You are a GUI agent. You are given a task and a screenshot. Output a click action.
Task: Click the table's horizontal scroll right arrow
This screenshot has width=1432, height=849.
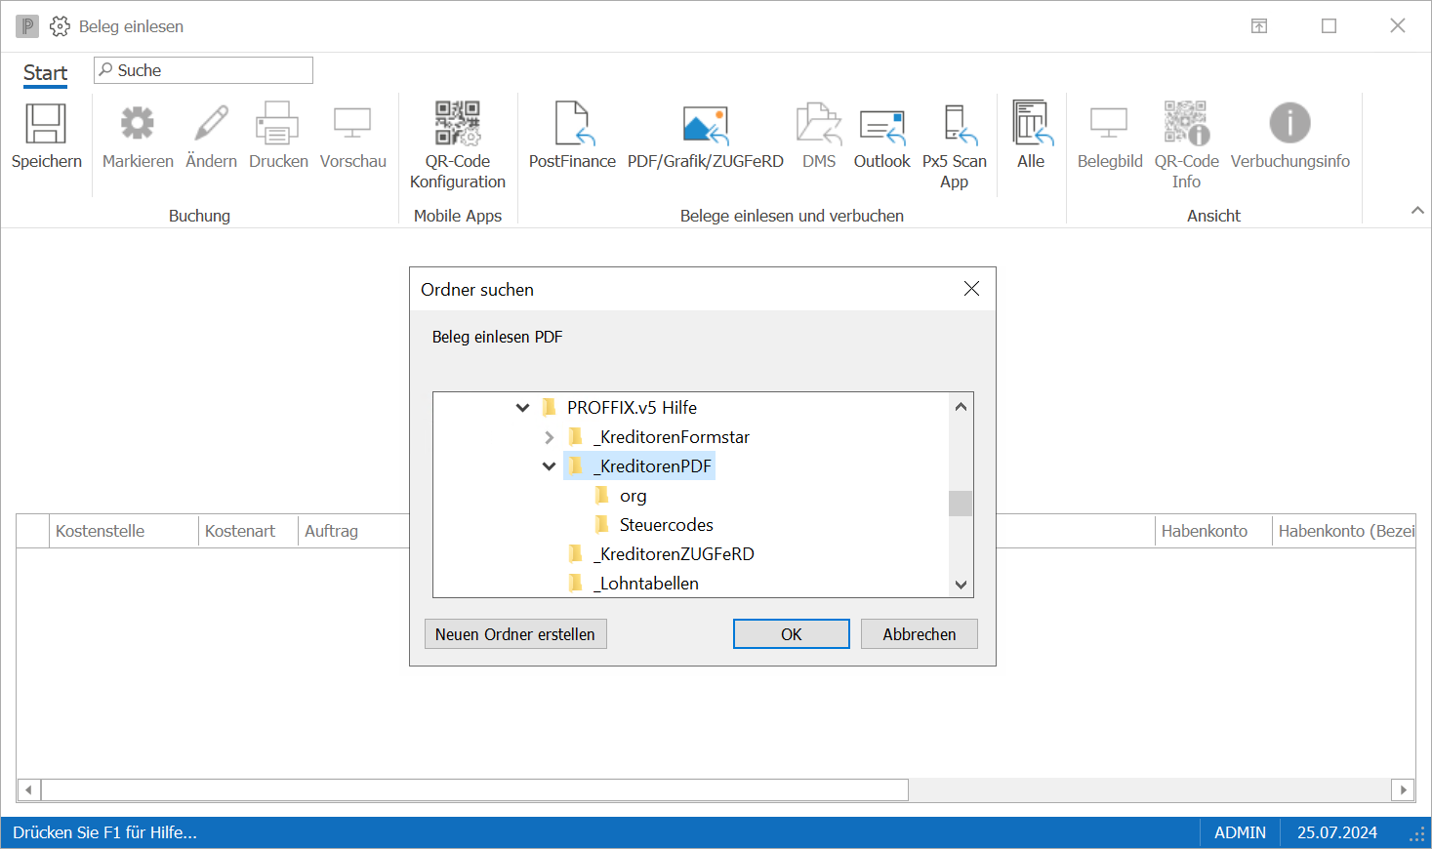click(x=1404, y=789)
